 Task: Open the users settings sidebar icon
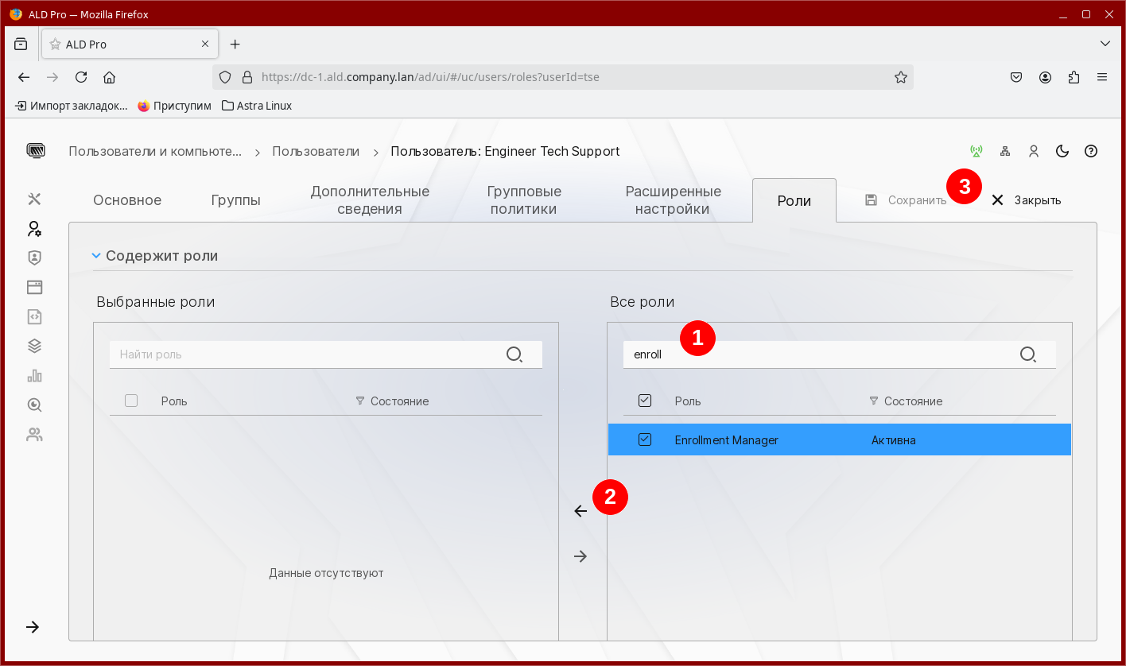[x=34, y=229]
